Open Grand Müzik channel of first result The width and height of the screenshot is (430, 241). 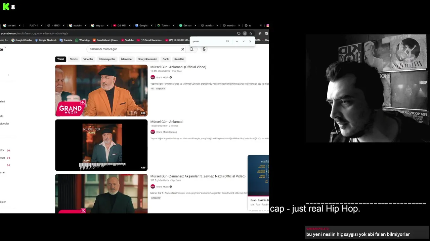tap(163, 77)
